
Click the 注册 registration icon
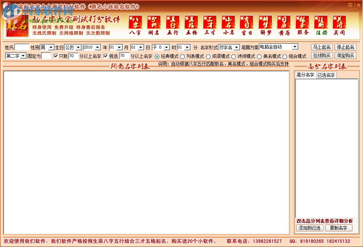click(321, 22)
